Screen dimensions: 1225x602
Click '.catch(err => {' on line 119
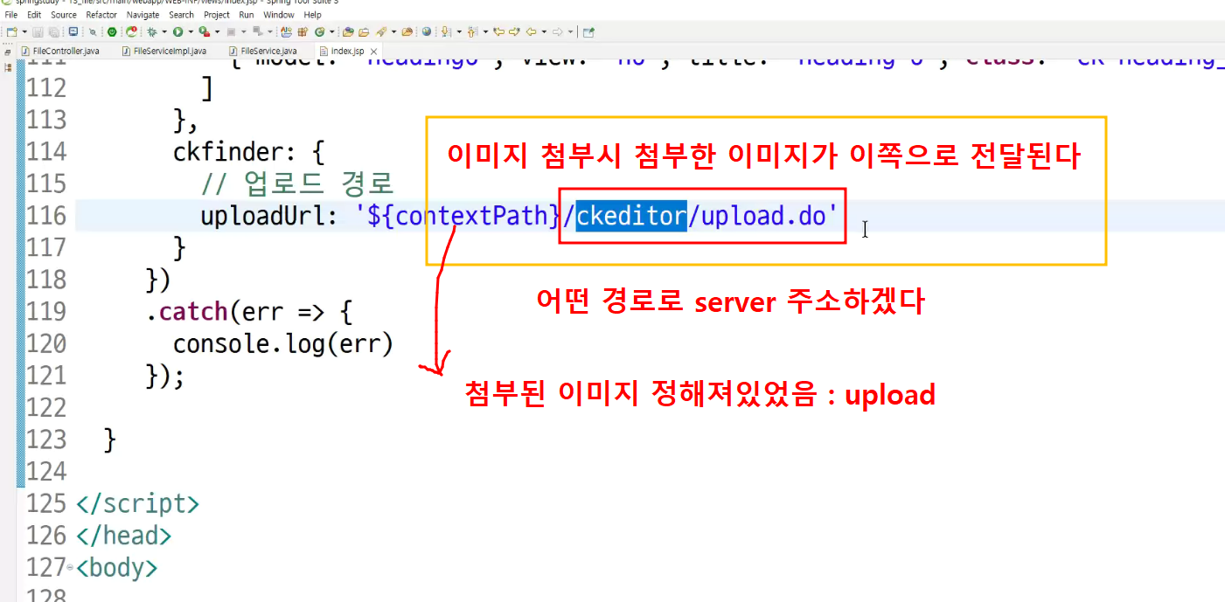[x=249, y=312]
